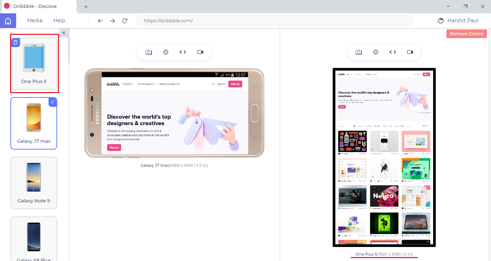This screenshot has width=491, height=261.
Task: Click the home icon in top-left corner
Action: click(x=8, y=21)
